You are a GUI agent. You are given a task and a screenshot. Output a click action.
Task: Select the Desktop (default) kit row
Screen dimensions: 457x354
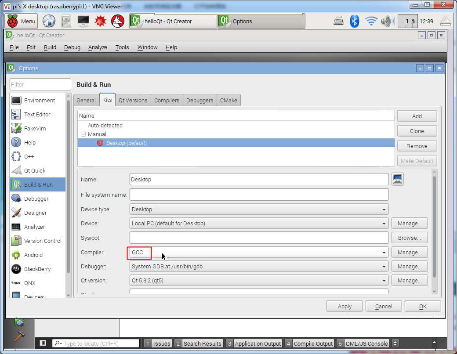point(236,143)
